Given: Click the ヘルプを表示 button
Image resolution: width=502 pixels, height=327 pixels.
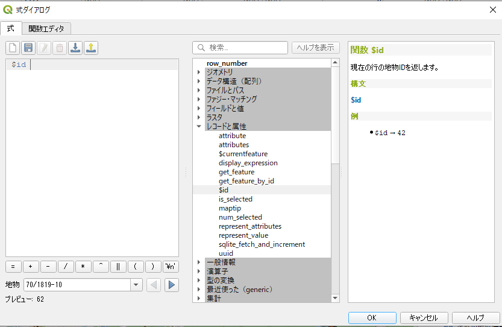Looking at the screenshot, I should point(315,48).
